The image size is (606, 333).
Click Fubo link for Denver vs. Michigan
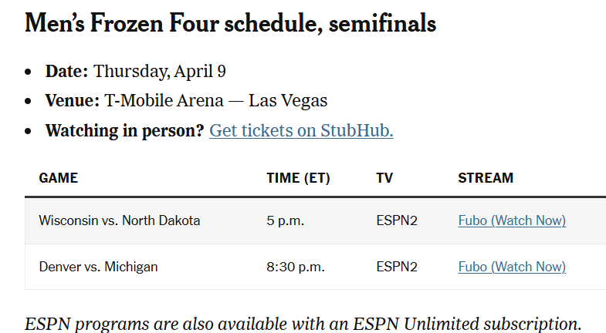point(511,267)
